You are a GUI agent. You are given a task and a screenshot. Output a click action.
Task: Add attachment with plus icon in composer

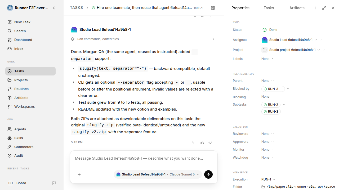[79, 174]
